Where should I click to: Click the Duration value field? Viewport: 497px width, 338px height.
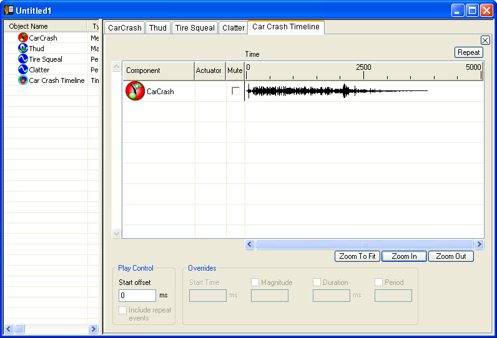tap(331, 296)
